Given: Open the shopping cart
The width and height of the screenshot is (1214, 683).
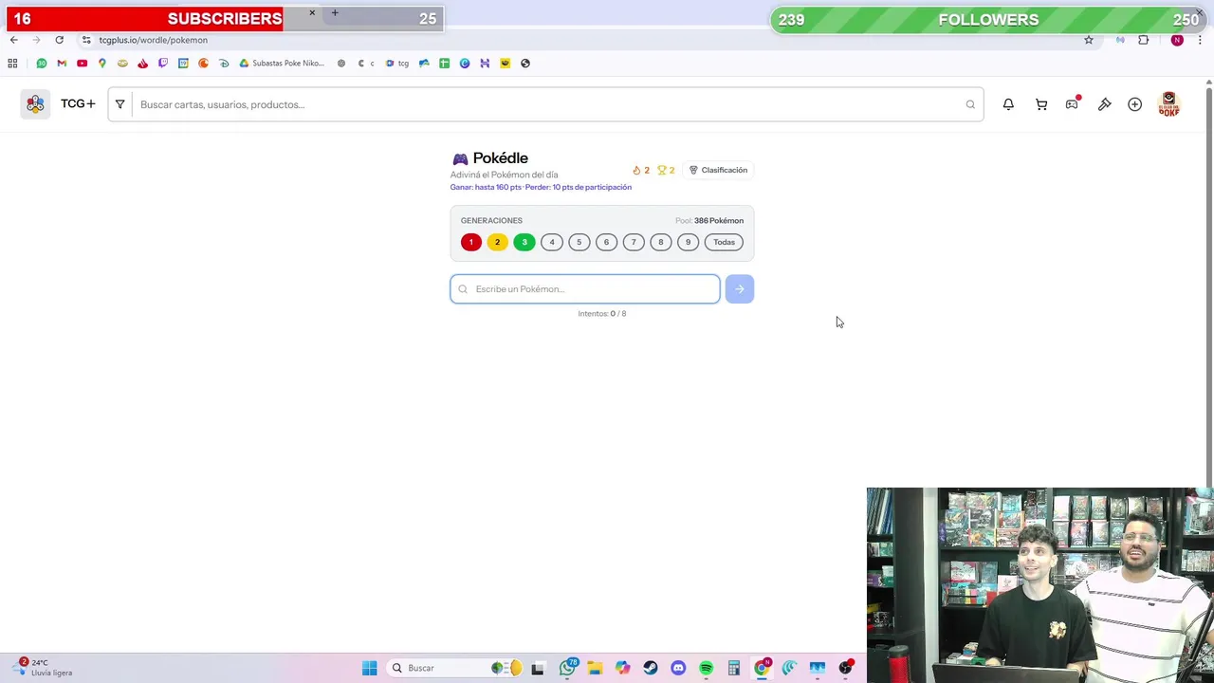Looking at the screenshot, I should [x=1041, y=104].
